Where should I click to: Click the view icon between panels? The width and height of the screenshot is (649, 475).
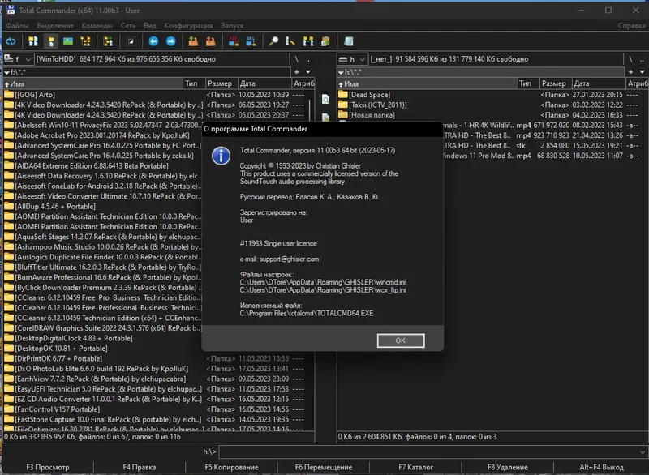tap(326, 99)
